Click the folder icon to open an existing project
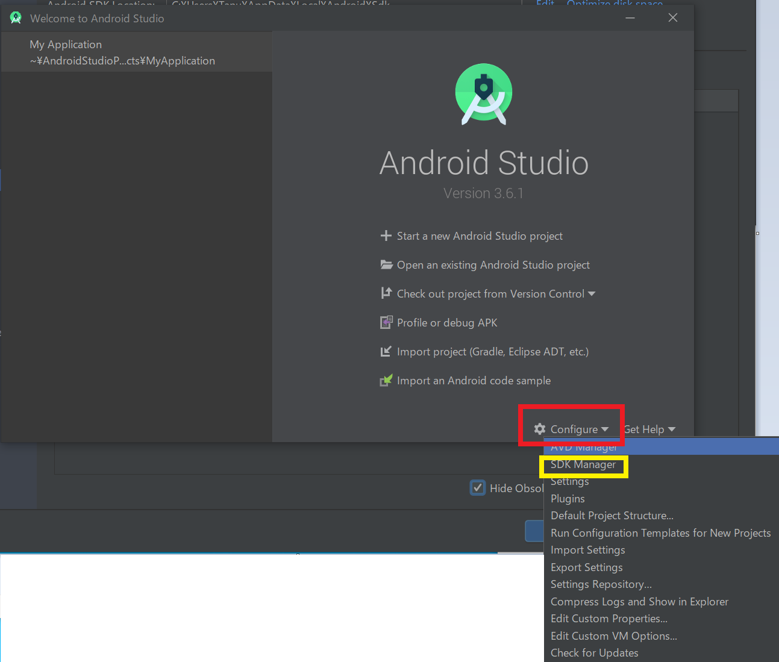This screenshot has width=779, height=662. coord(386,264)
